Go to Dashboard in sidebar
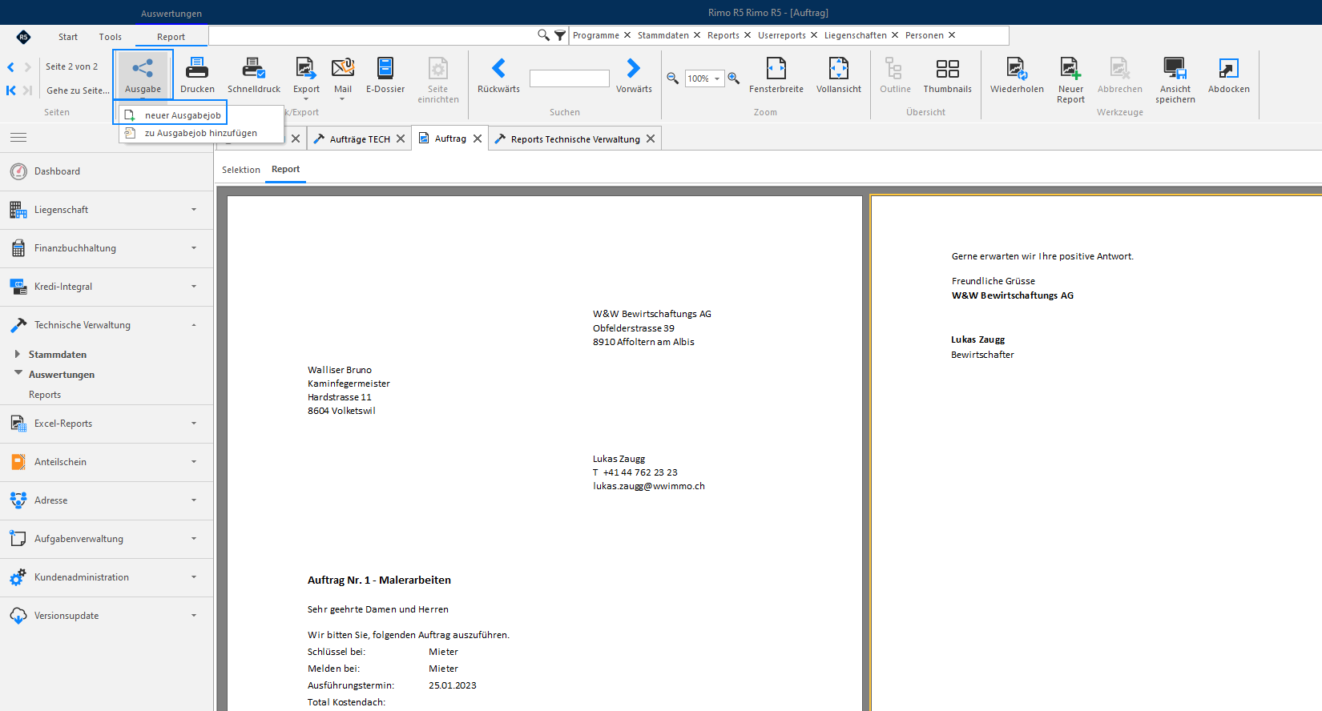The width and height of the screenshot is (1322, 711). 107,171
